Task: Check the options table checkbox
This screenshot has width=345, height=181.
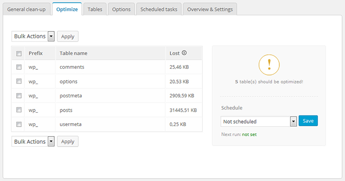Action: pyautogui.click(x=19, y=81)
